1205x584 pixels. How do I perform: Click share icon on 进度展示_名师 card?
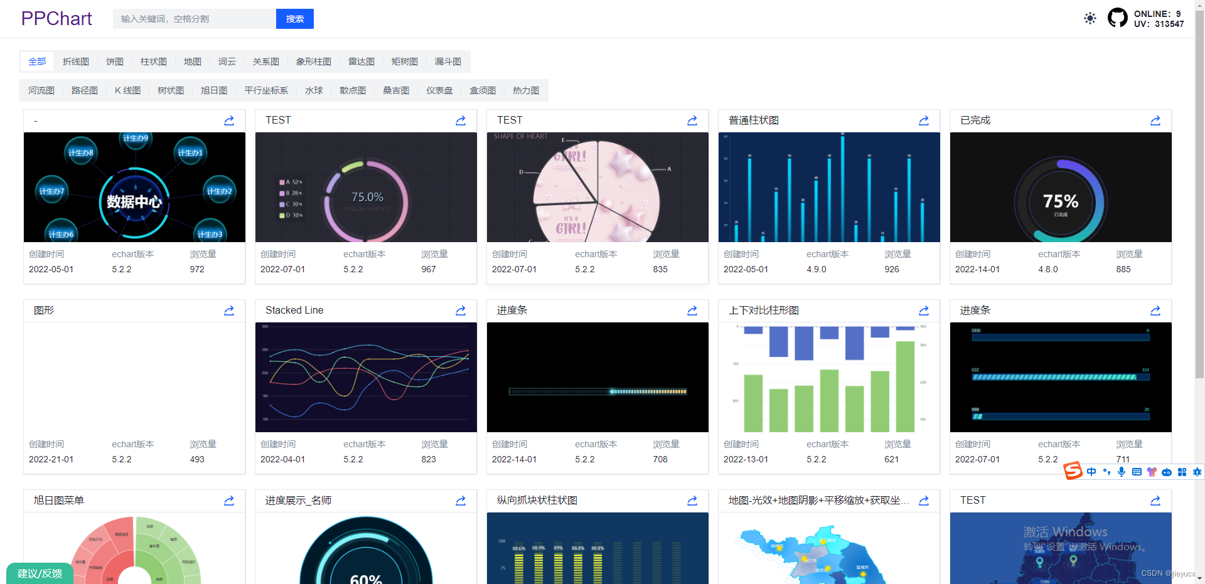pos(461,501)
